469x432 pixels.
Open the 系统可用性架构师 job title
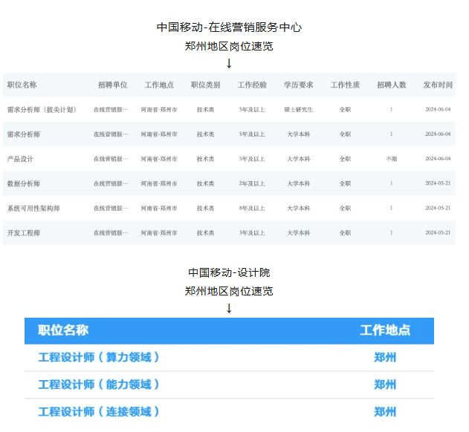click(33, 209)
